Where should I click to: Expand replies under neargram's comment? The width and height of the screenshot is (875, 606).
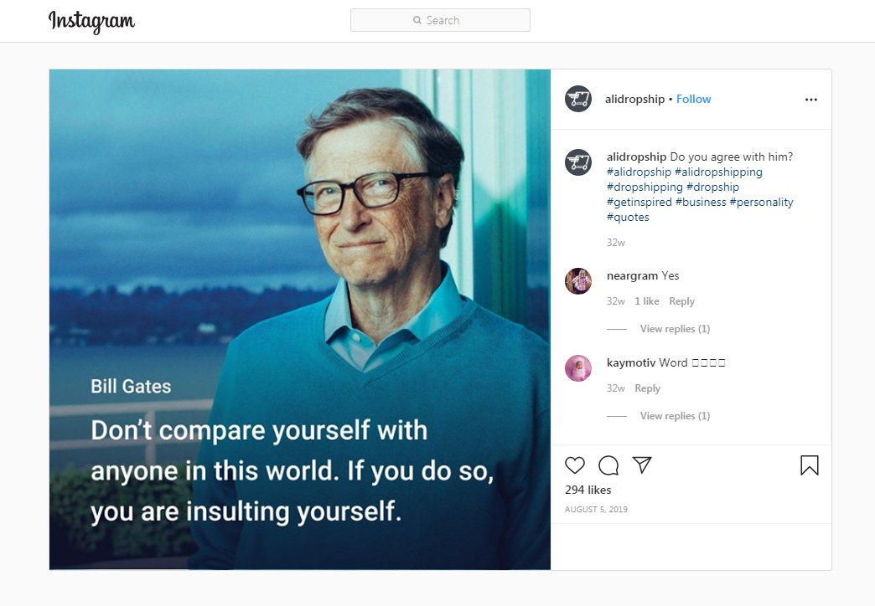[x=675, y=329]
